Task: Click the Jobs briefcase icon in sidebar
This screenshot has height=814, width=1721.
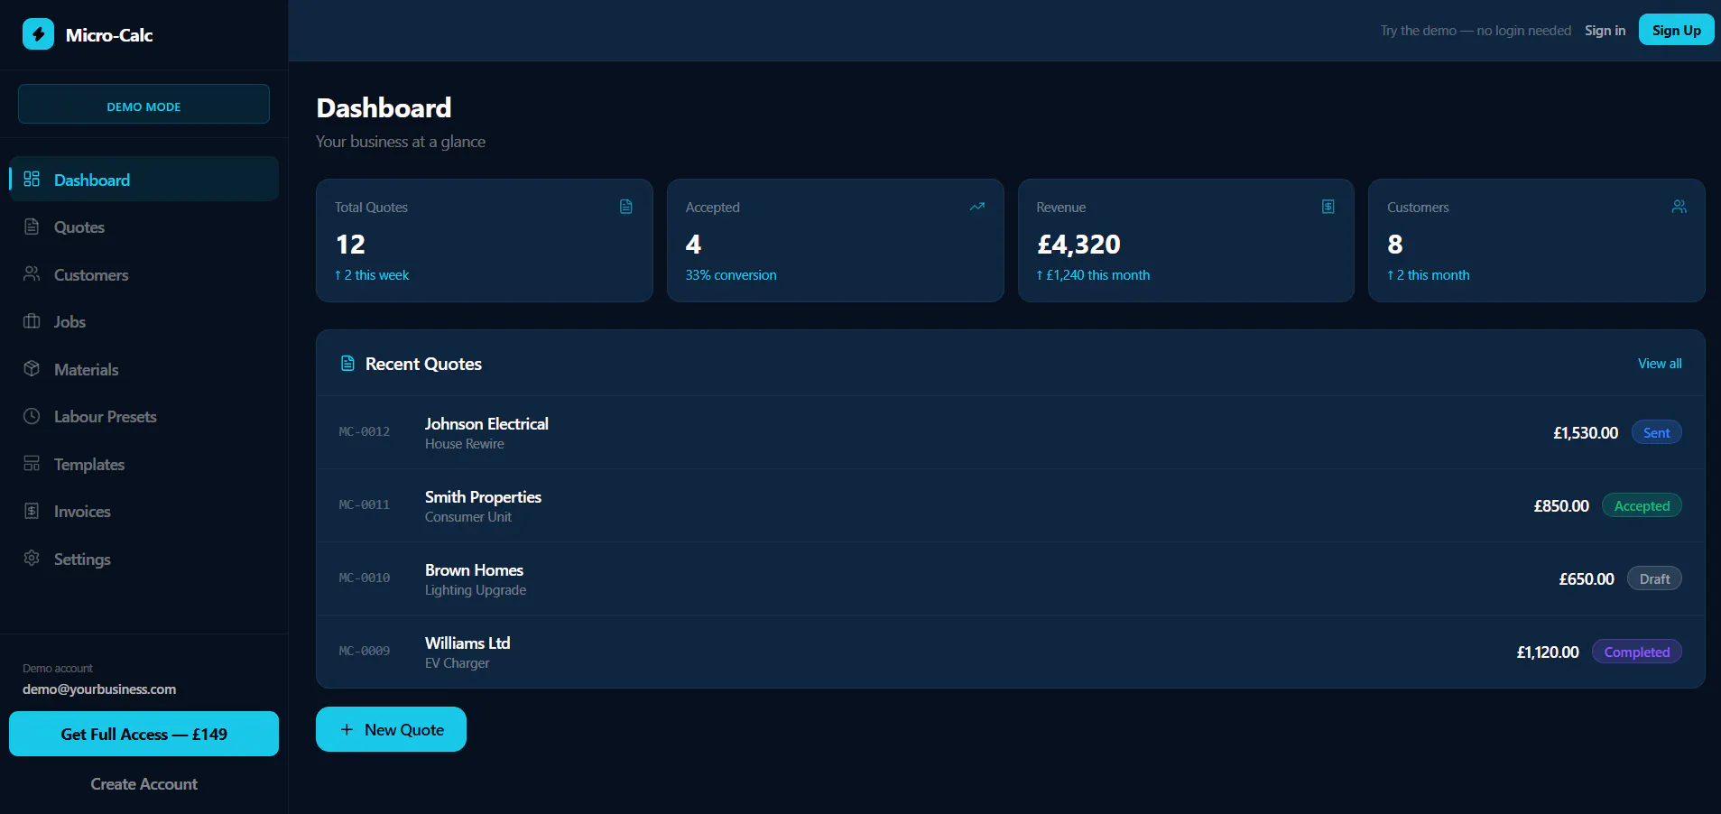Action: [x=32, y=321]
